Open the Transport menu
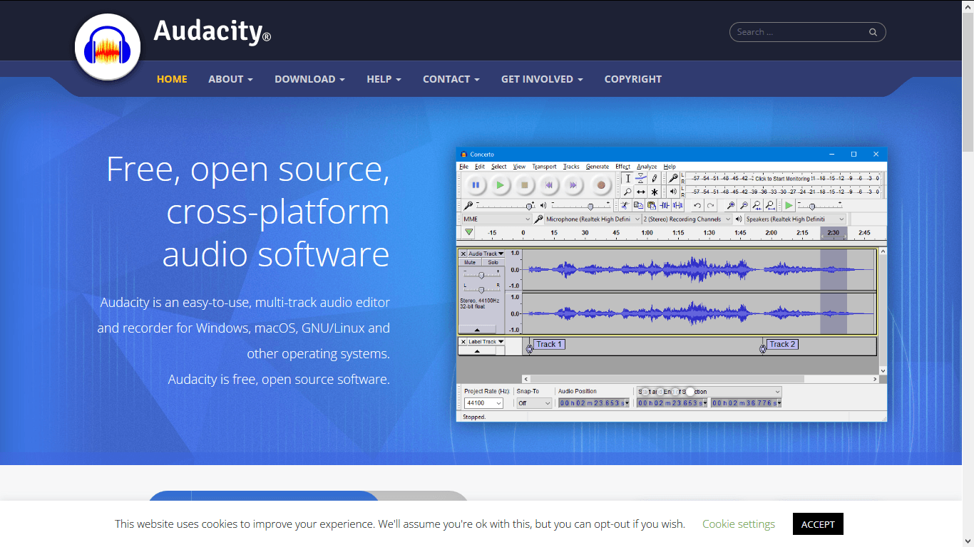This screenshot has width=974, height=547. [x=544, y=167]
